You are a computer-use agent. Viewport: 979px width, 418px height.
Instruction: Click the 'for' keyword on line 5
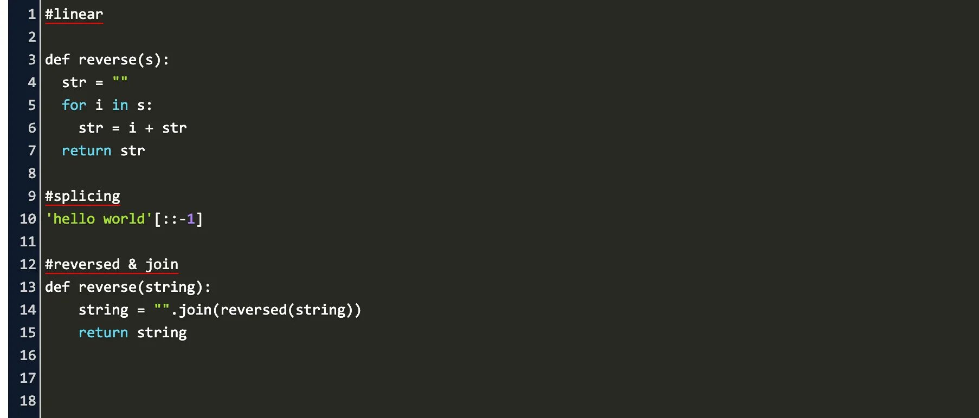(x=74, y=105)
